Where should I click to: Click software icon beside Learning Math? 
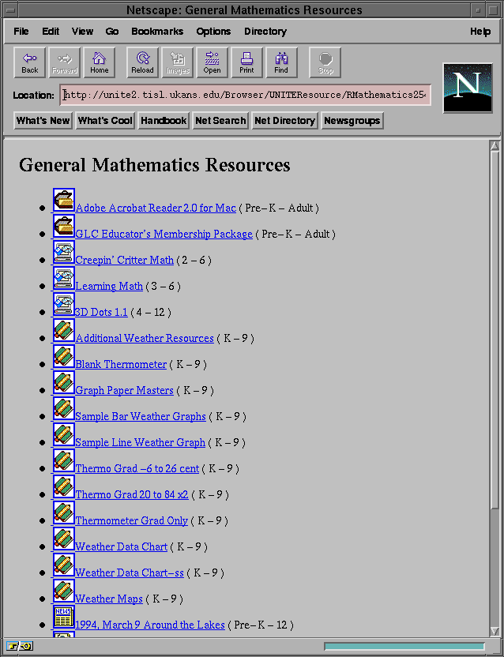[x=64, y=278]
